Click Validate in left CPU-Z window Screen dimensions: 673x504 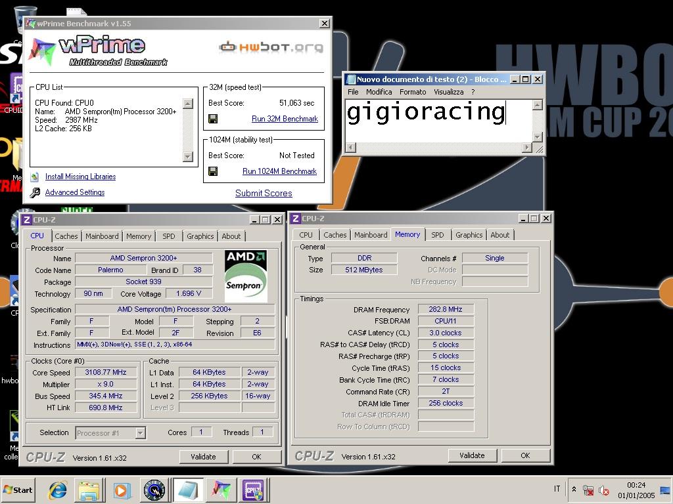pyautogui.click(x=204, y=457)
